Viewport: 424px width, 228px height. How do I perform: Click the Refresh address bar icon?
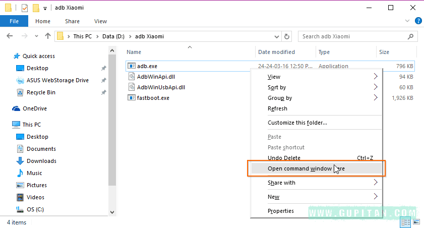click(287, 36)
